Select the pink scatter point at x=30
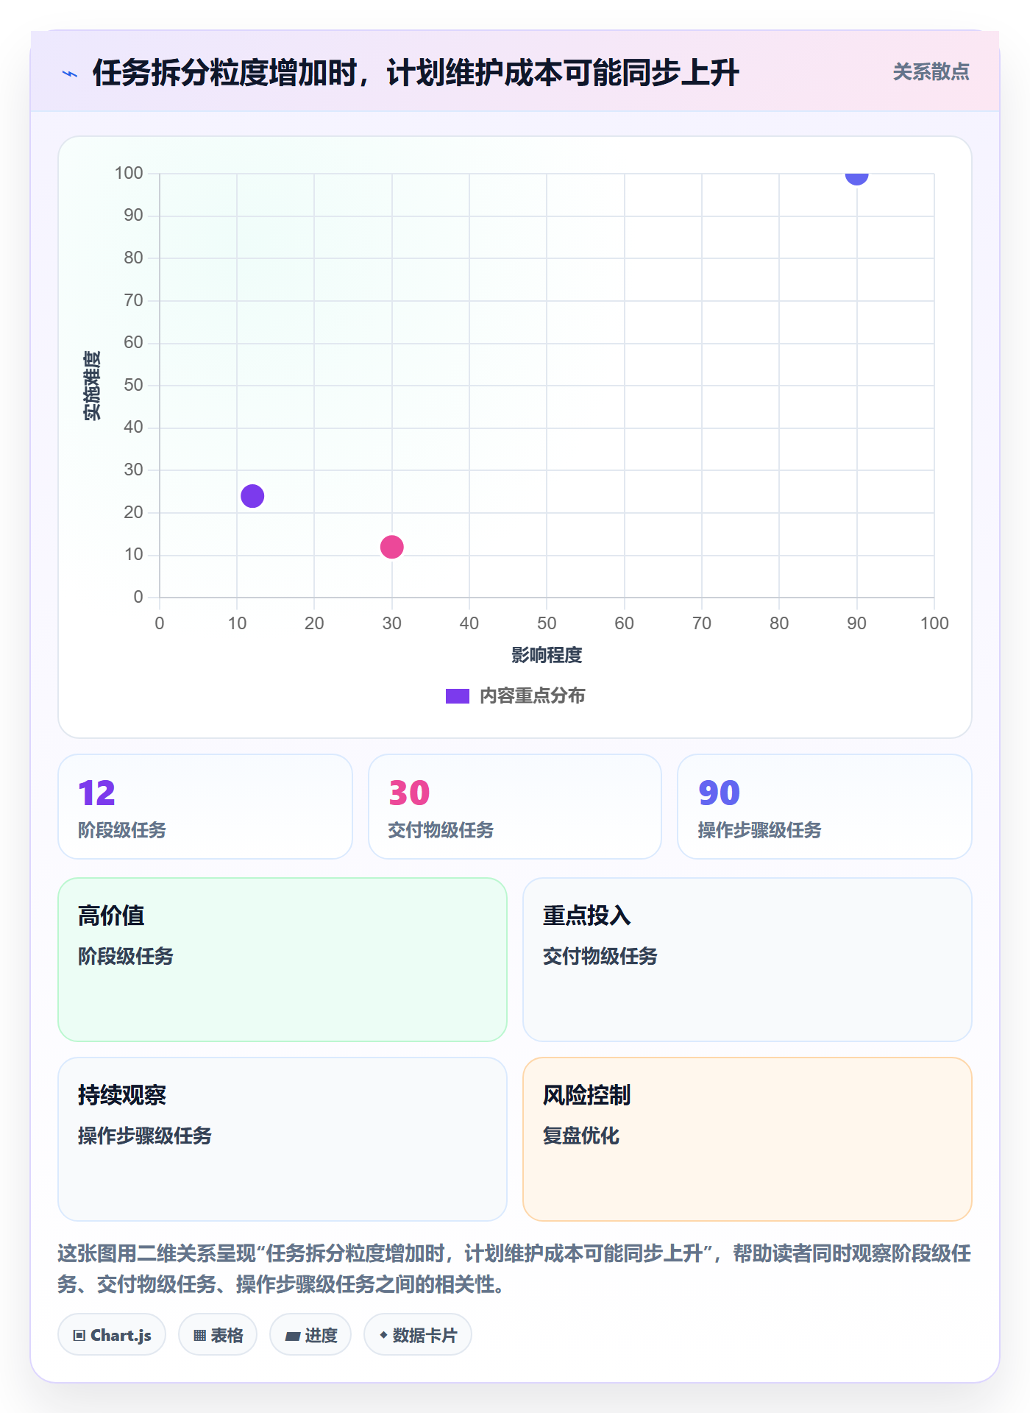The width and height of the screenshot is (1030, 1413). click(x=391, y=547)
